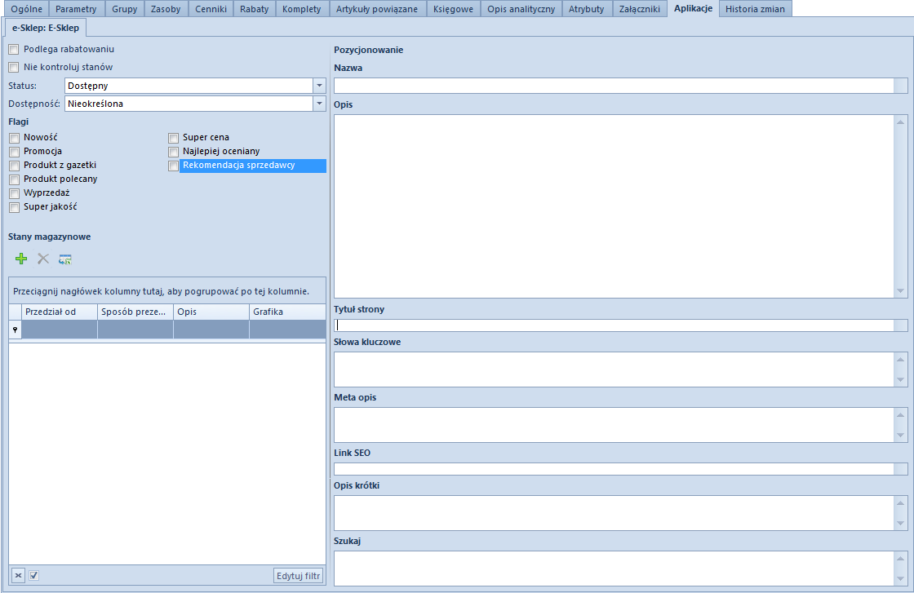Click Słowa kluczowe scroll down arrow
The image size is (914, 593).
[901, 380]
